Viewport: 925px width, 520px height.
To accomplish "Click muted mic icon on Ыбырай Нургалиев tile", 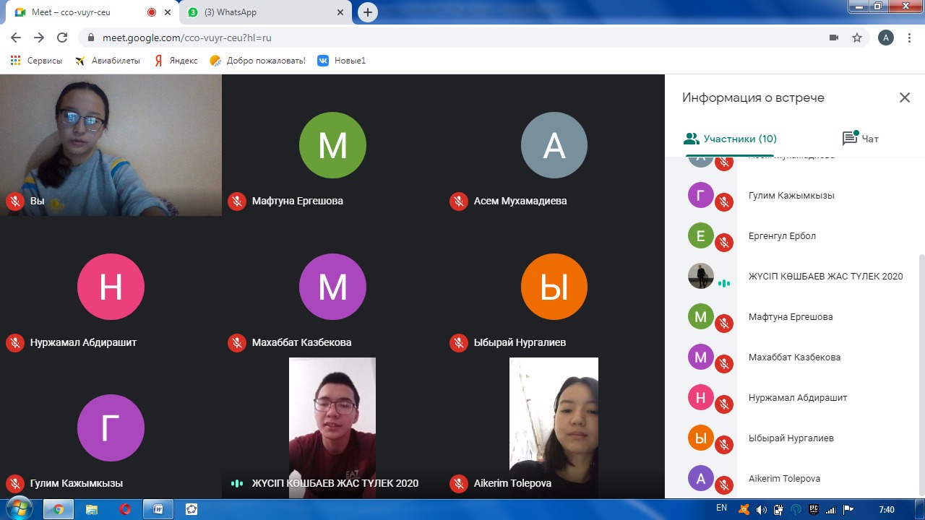I will click(x=459, y=343).
